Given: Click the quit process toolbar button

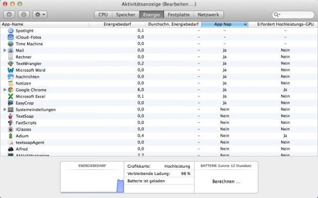Looking at the screenshot, I should point(9,14).
